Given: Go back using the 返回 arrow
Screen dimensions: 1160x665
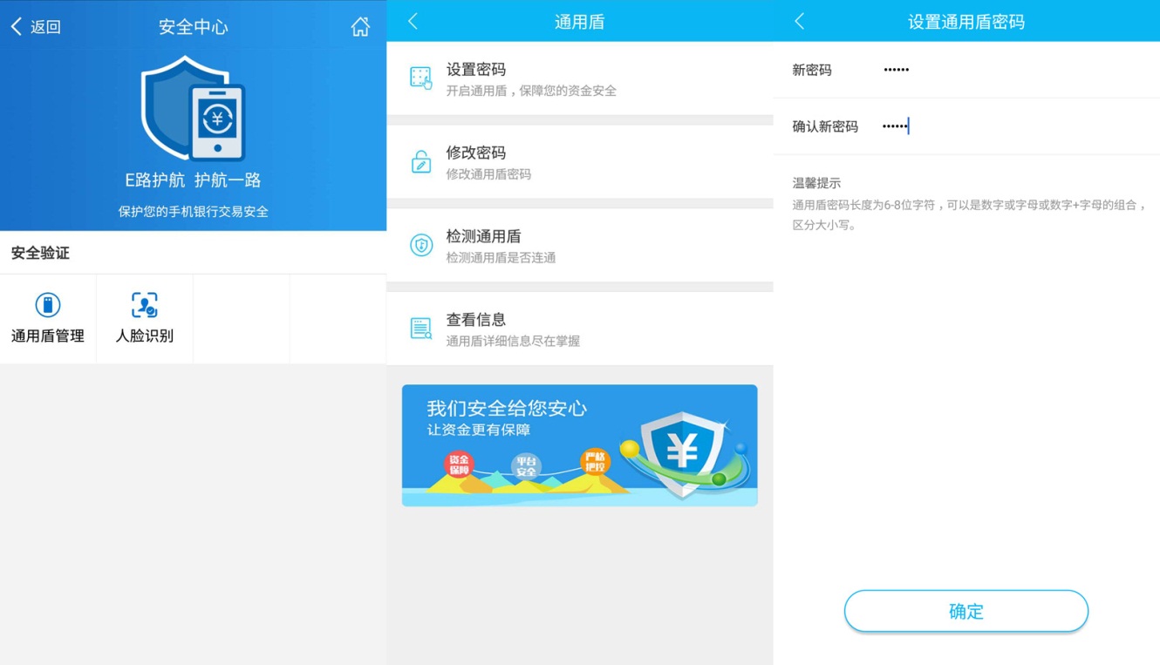Looking at the screenshot, I should point(35,27).
